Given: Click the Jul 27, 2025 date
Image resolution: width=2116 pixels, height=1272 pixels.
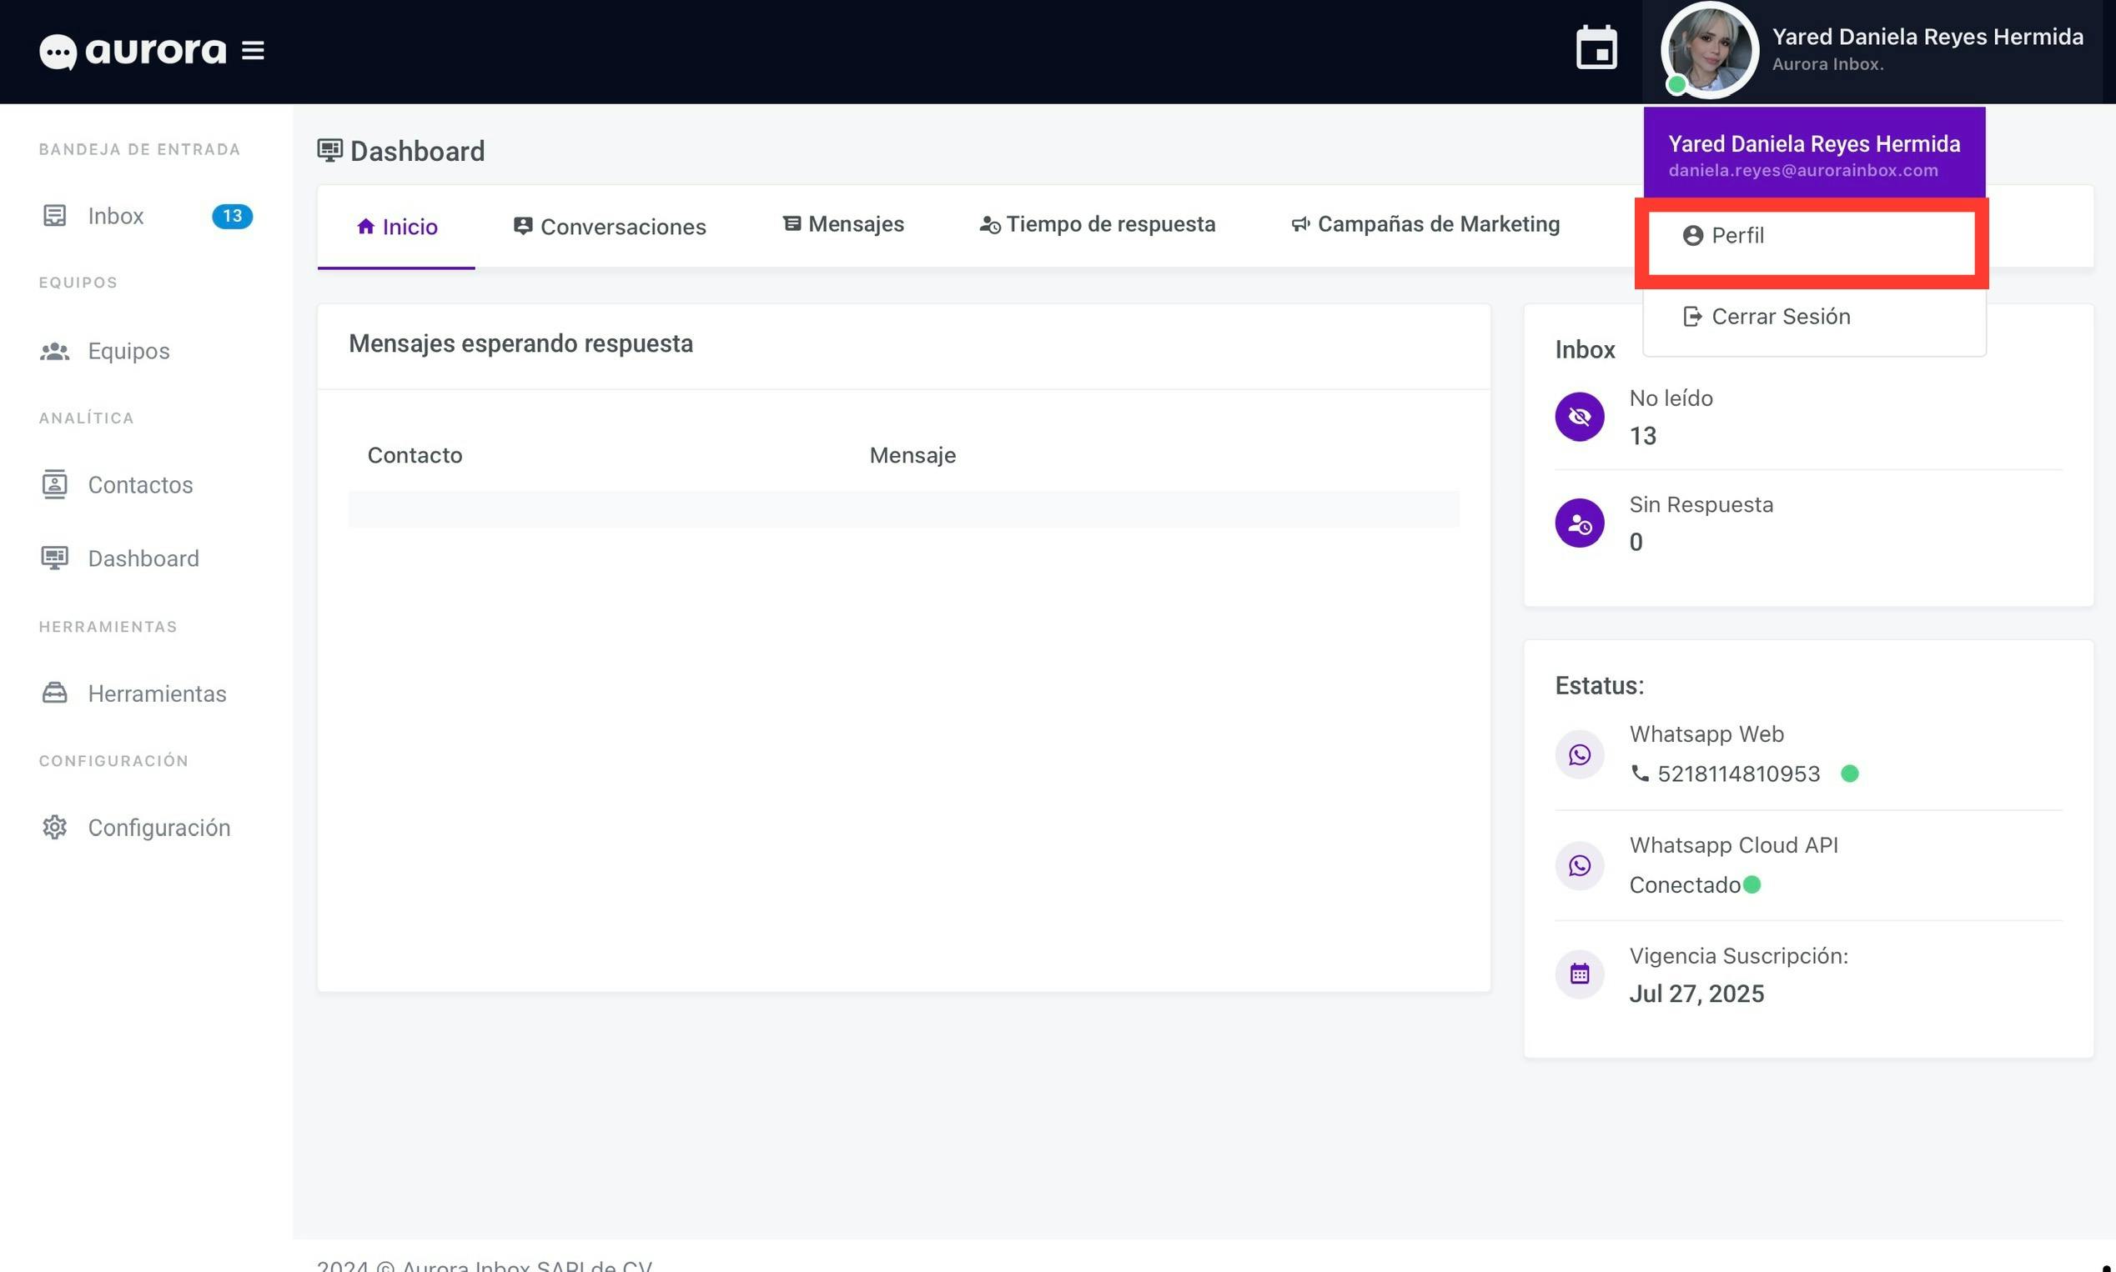Looking at the screenshot, I should (1696, 994).
